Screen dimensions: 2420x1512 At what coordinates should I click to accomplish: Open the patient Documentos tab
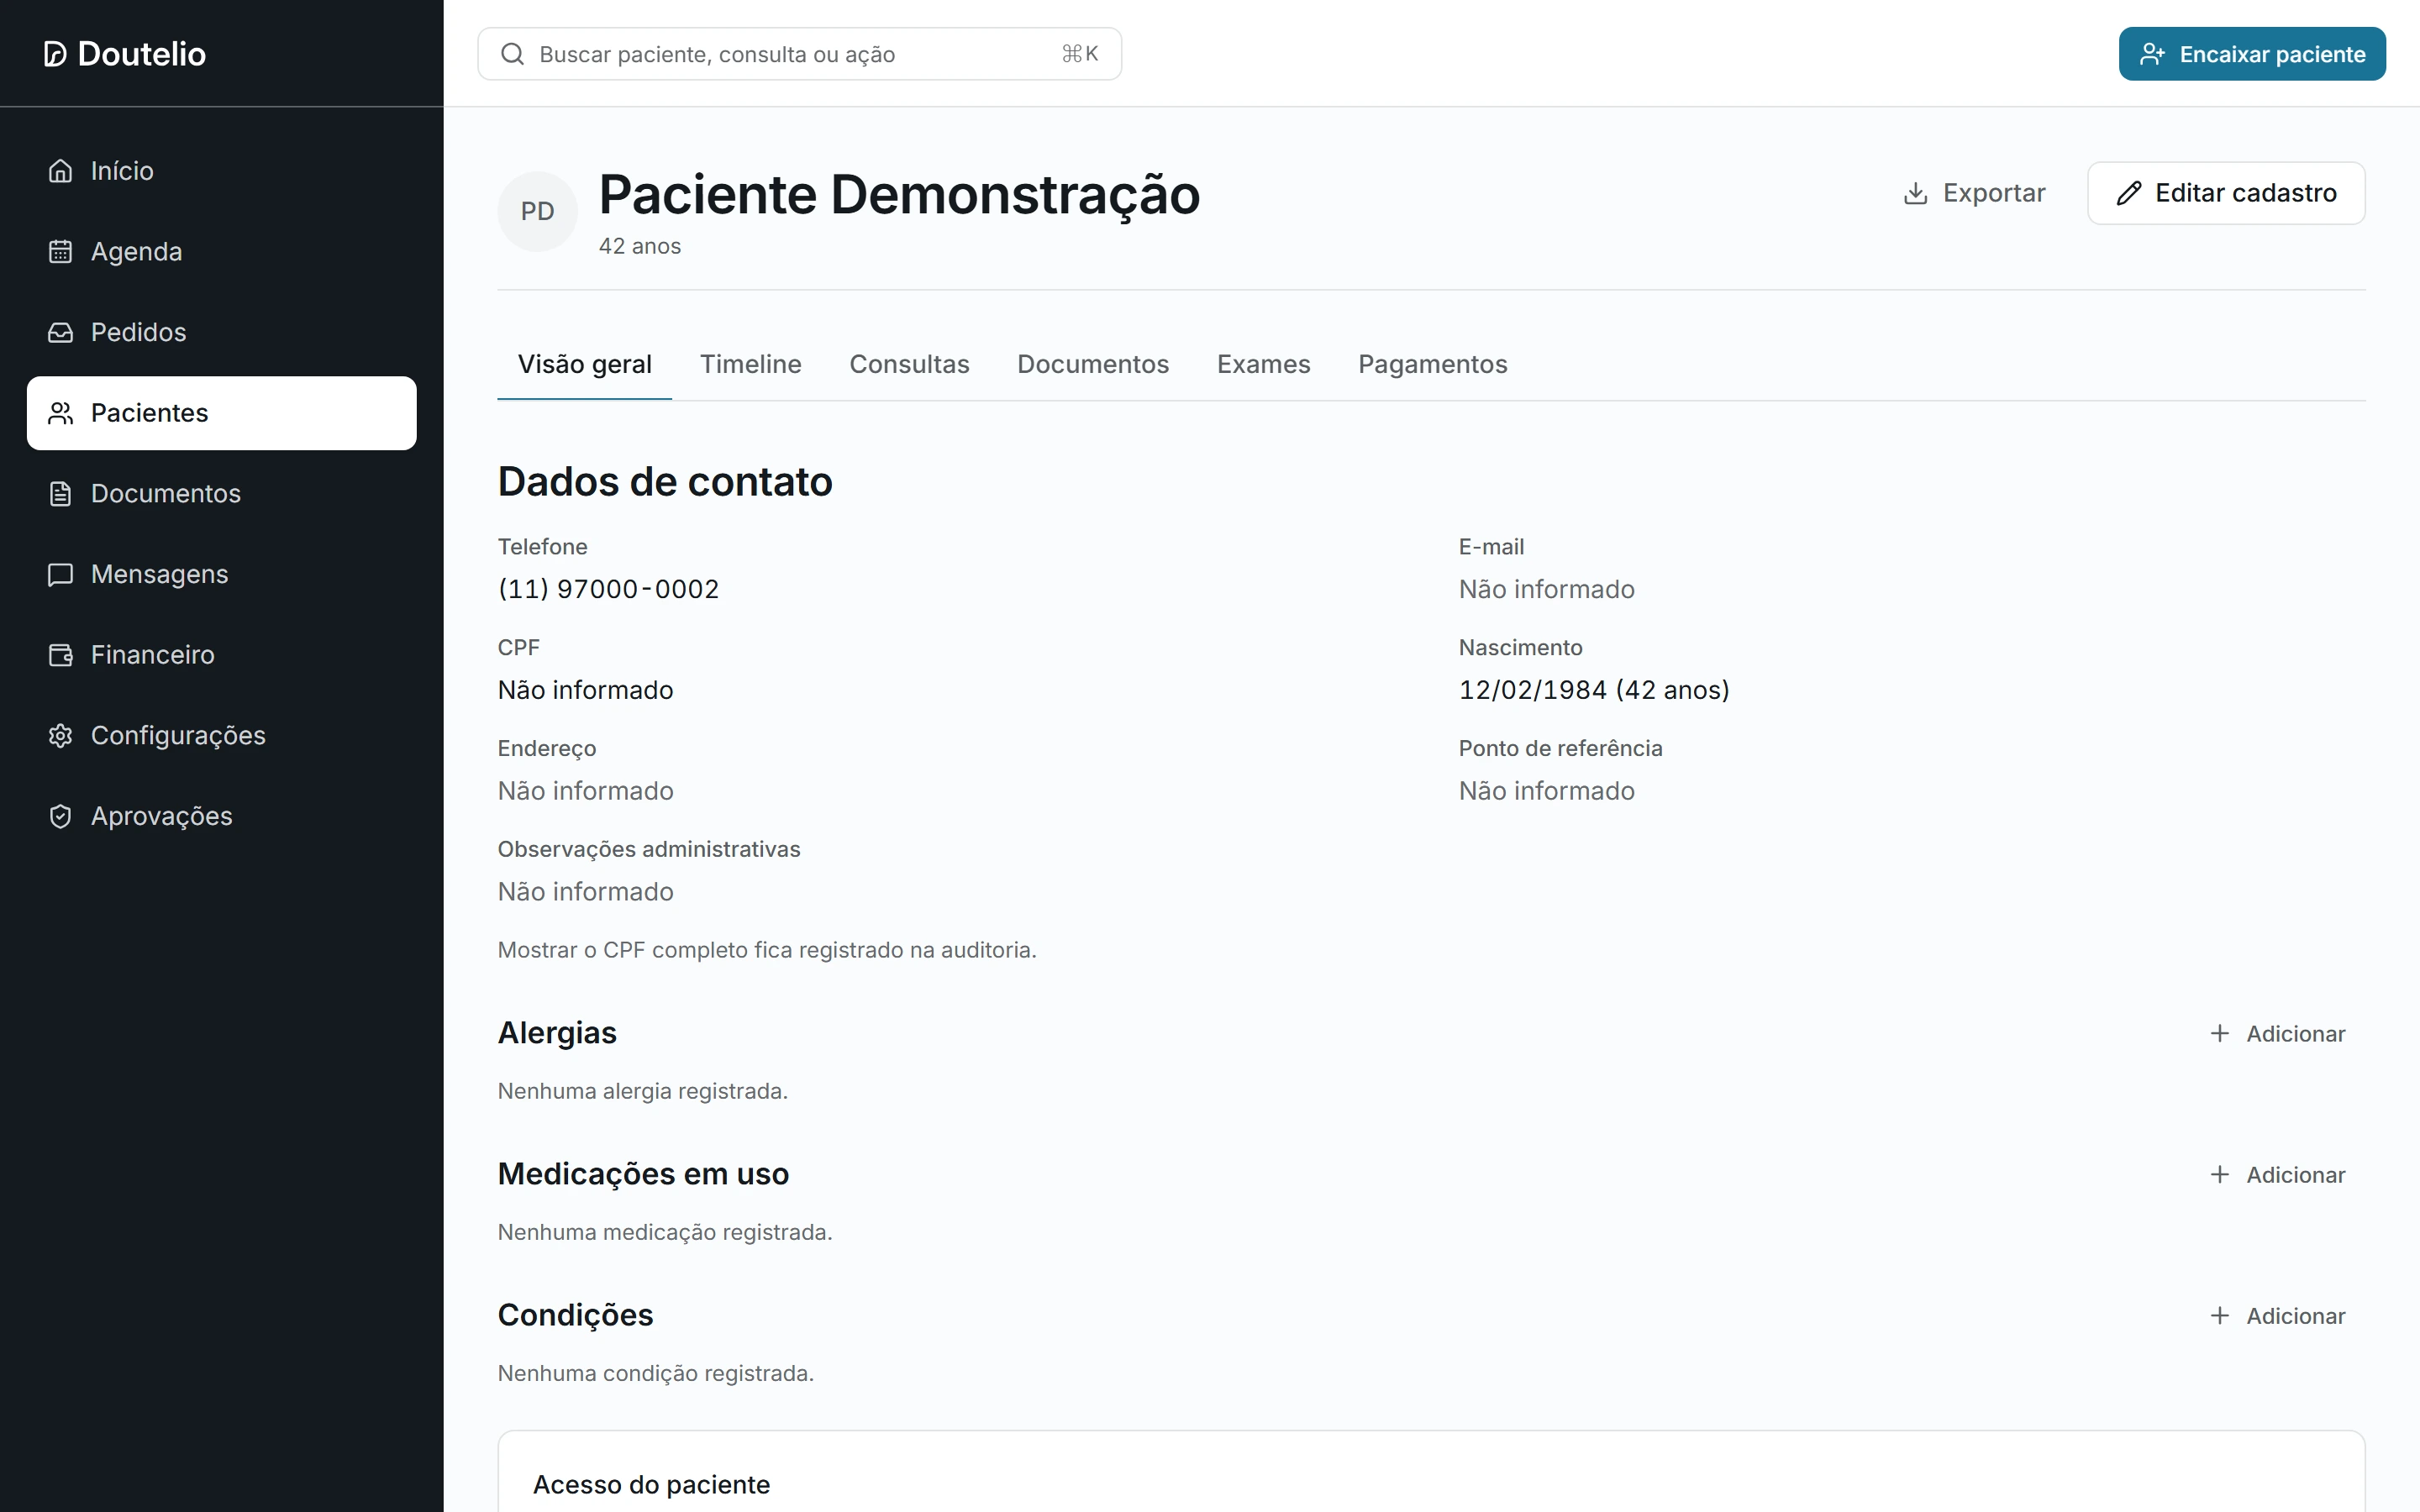[x=1093, y=364]
